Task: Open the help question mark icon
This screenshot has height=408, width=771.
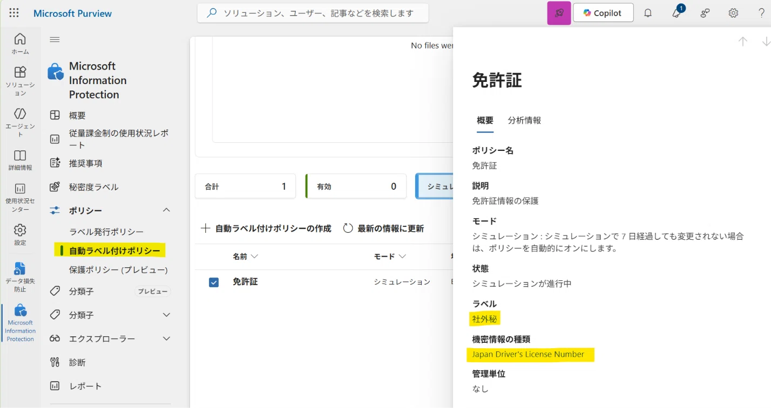Action: coord(761,13)
